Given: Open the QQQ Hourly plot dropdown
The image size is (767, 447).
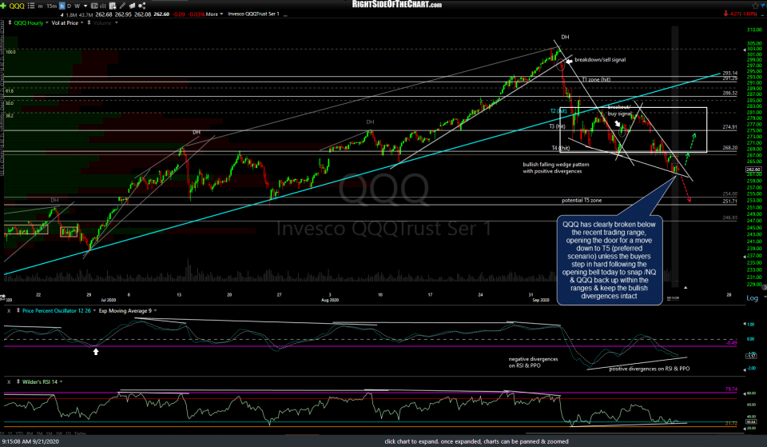Looking at the screenshot, I should pos(47,22).
